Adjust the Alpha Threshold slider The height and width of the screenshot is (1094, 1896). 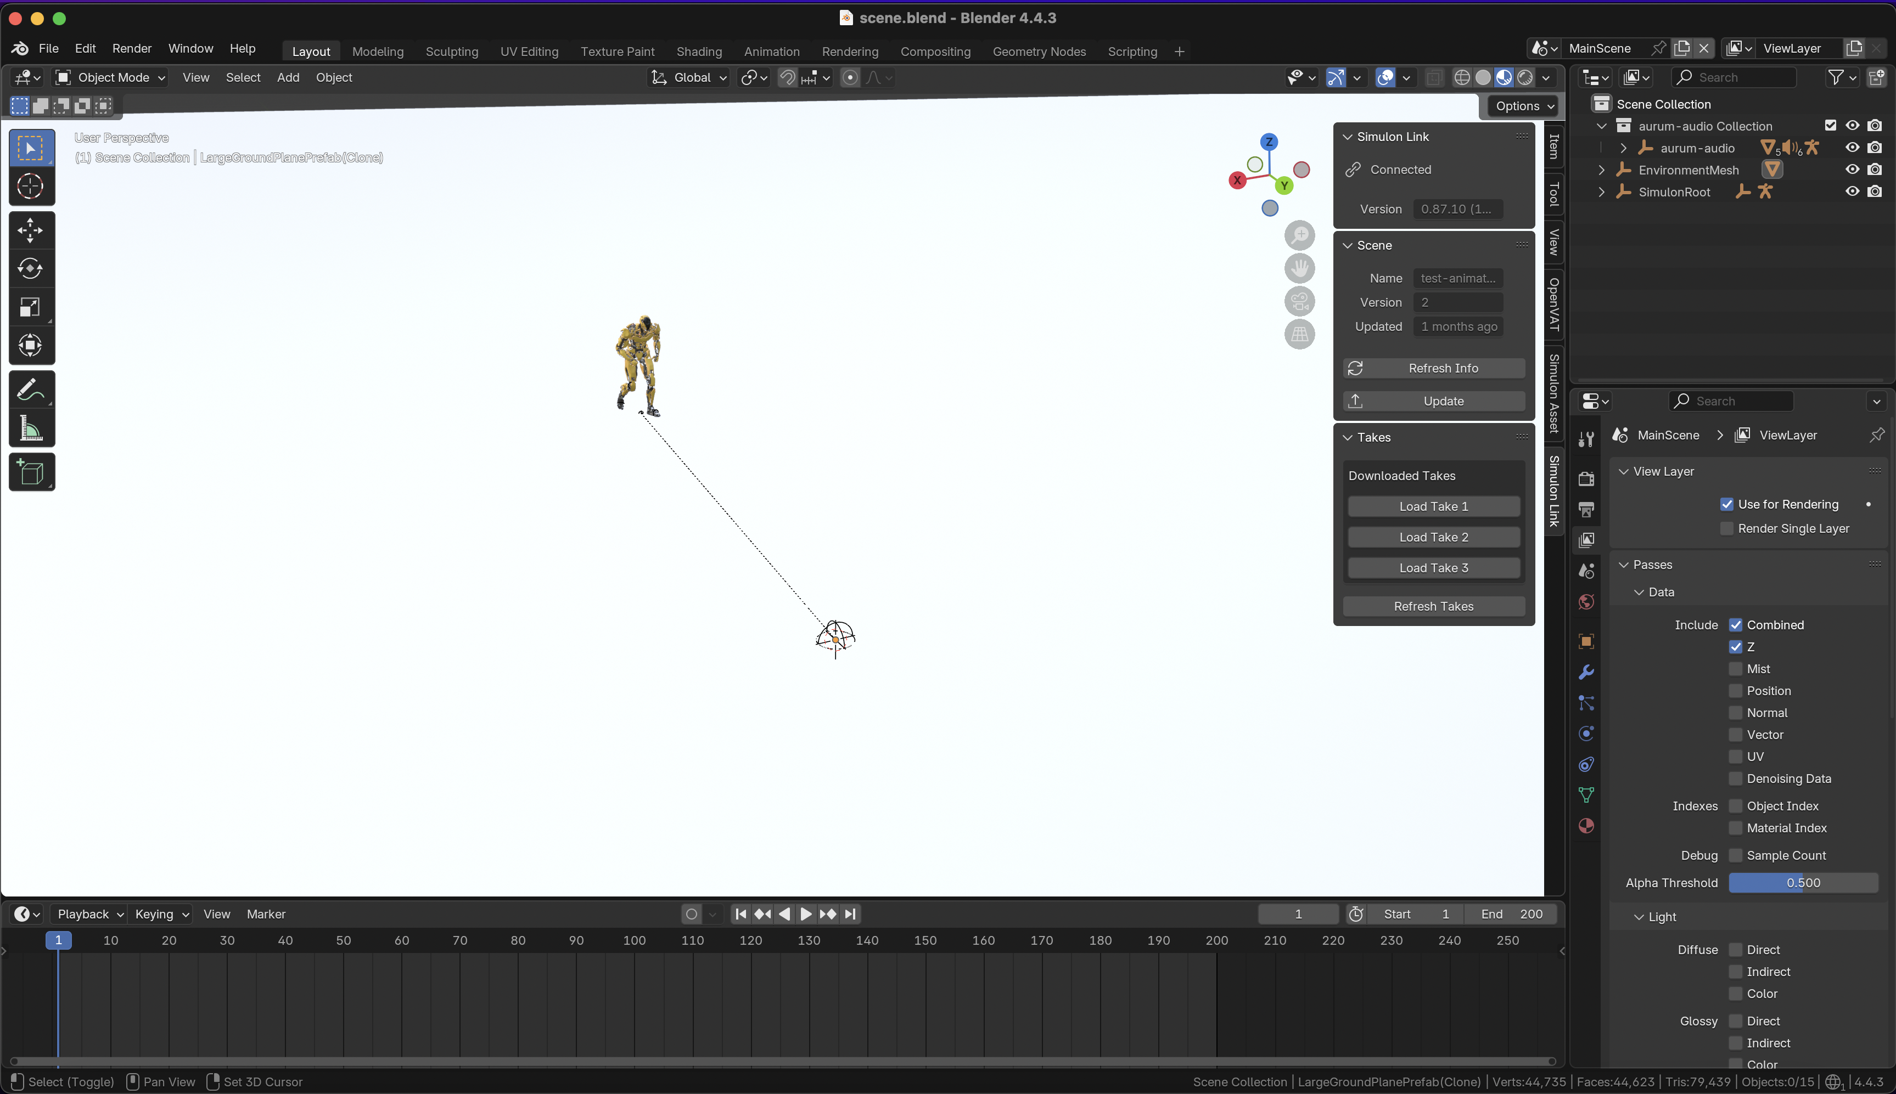pos(1803,883)
